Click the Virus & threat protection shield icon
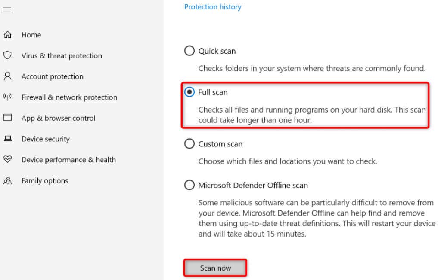Screen dimensions: 441x280 tap(7, 55)
